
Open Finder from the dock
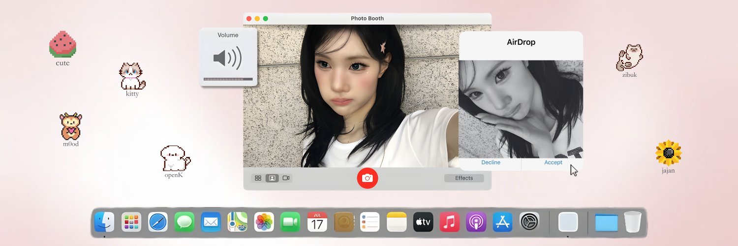[104, 222]
